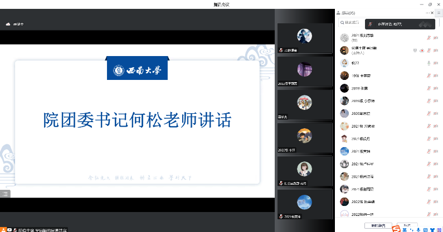Toggle the muted mic for the first member in list
Screen dimensions: 443x232
click(x=429, y=38)
